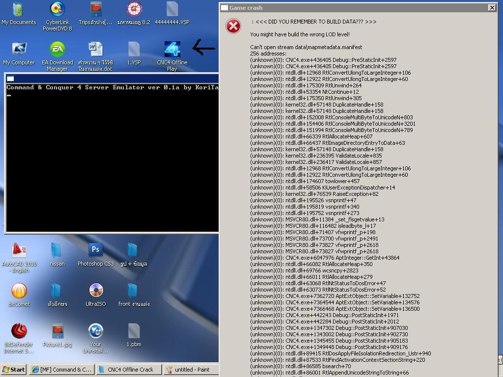Click the 'RtlImageDirectoryEntryToData+63' stack line
503x377 pixels.
[327, 143]
